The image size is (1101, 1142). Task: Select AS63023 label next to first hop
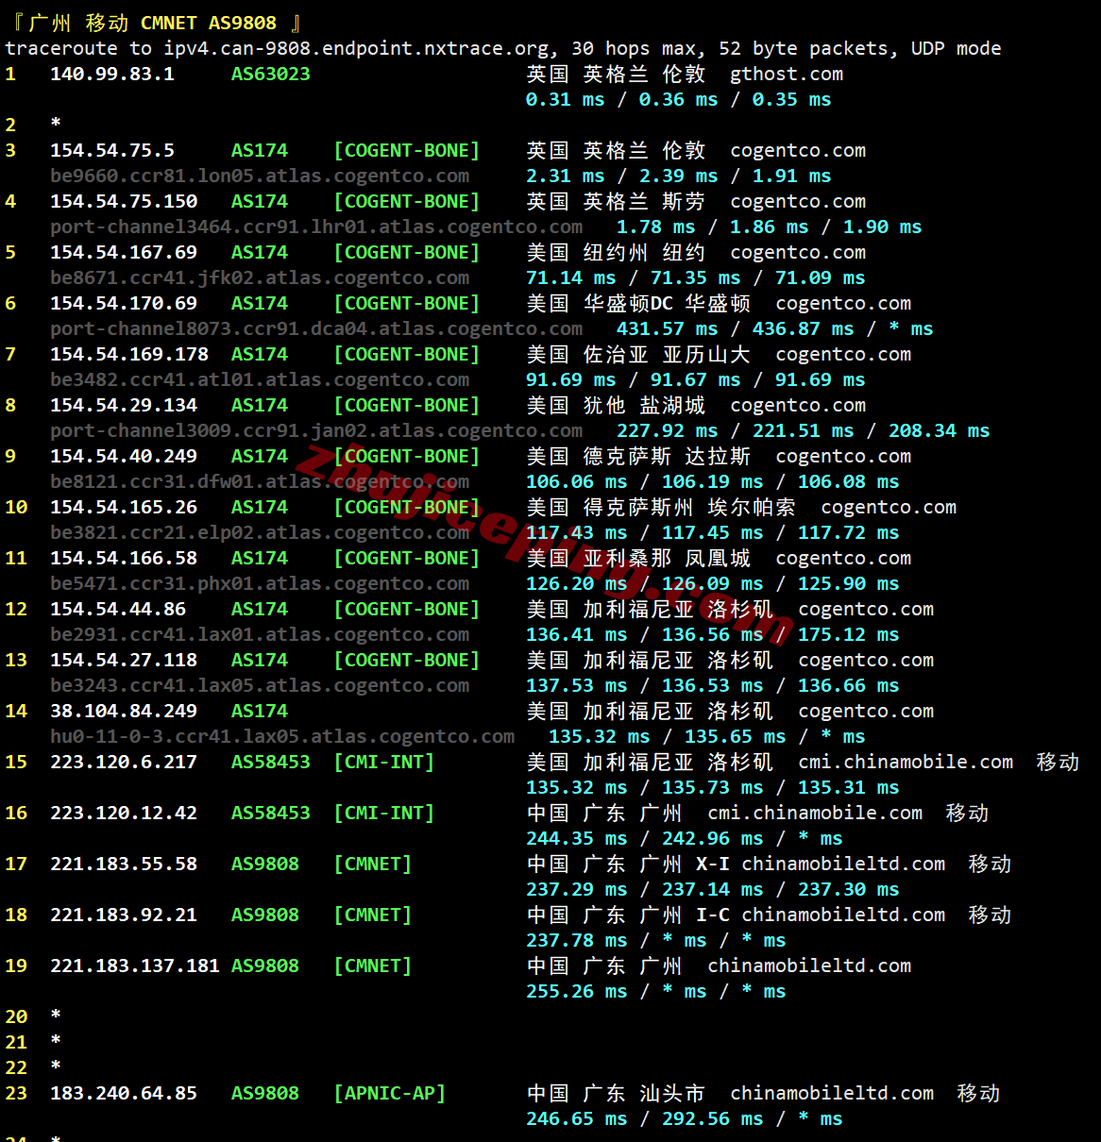270,74
